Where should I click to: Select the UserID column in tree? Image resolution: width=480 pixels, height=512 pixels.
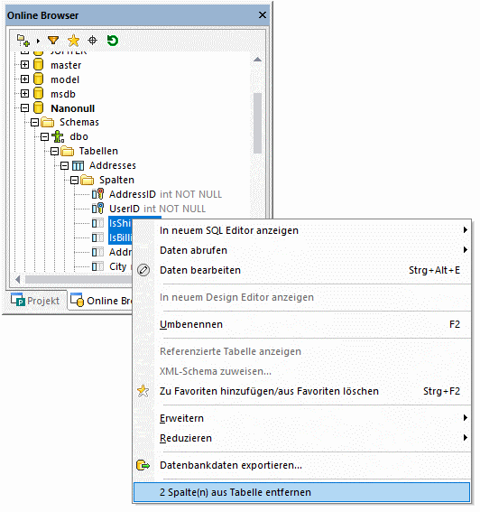pos(125,209)
